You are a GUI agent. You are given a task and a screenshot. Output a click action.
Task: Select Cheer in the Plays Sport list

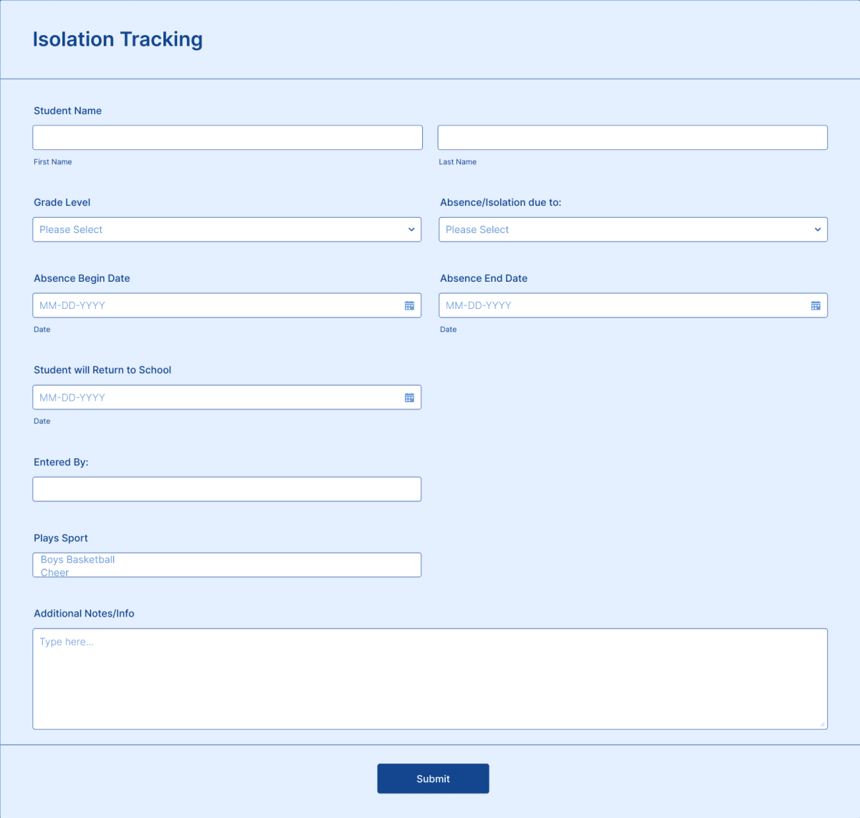(x=54, y=572)
